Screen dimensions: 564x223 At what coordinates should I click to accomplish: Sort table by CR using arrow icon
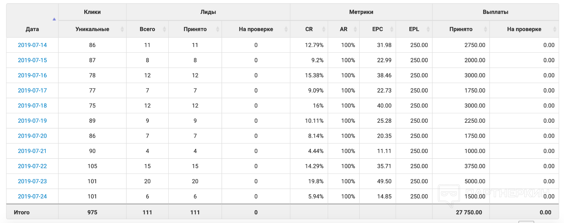coord(324,29)
